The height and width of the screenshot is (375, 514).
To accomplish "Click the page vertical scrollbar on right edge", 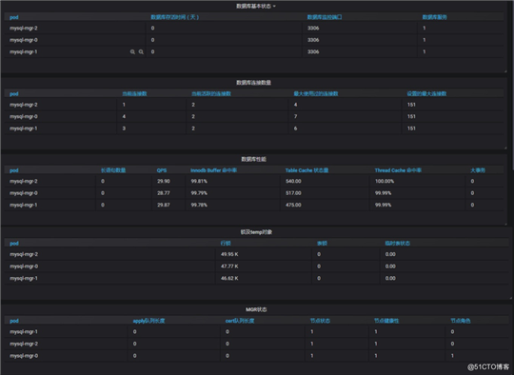I will click(x=512, y=86).
